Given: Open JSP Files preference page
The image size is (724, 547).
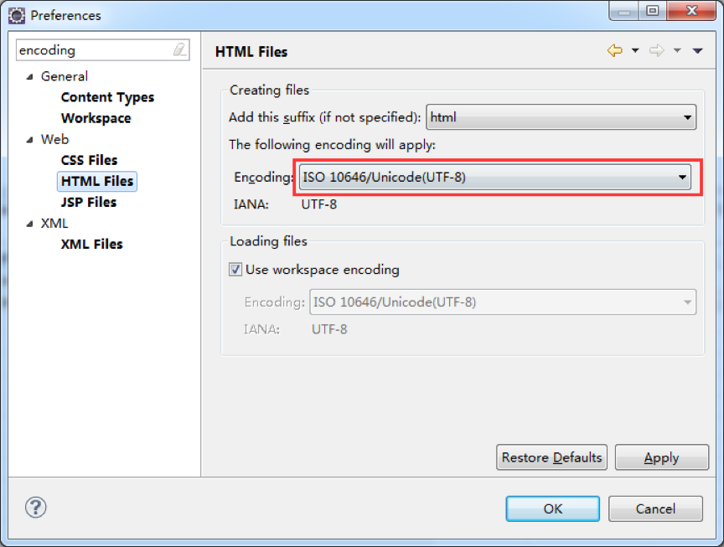Looking at the screenshot, I should (88, 202).
